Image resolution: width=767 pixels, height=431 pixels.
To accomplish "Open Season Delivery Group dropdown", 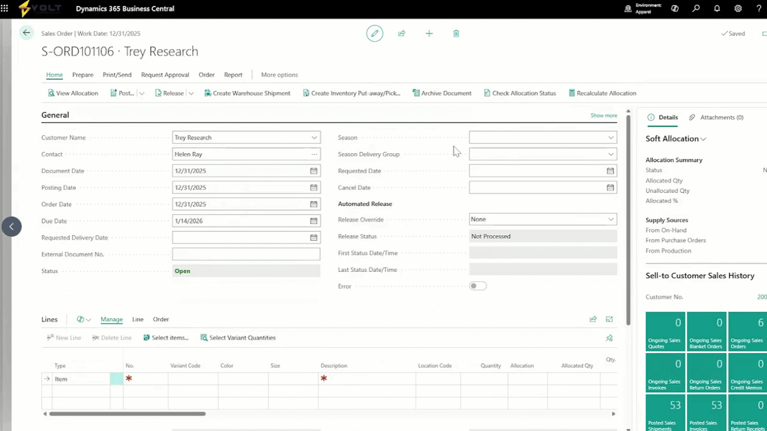I will (x=611, y=154).
